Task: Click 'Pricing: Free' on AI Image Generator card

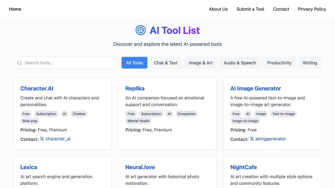Action: click(243, 130)
